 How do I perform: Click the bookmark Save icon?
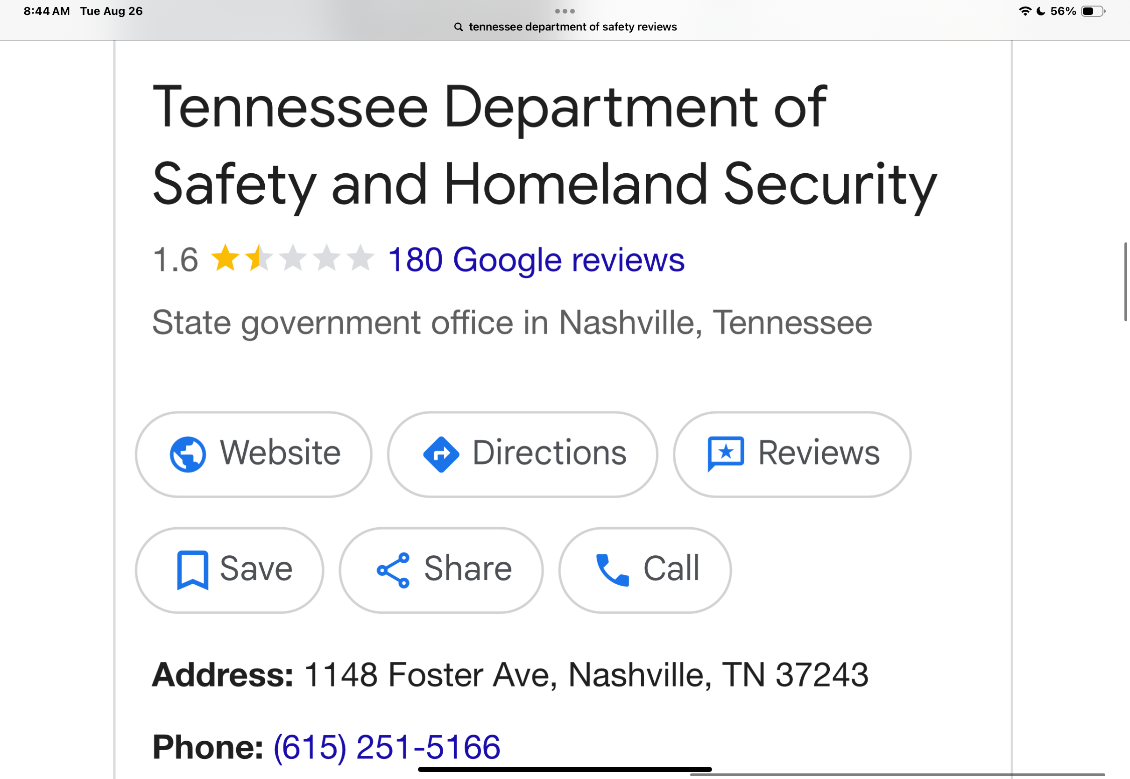pyautogui.click(x=192, y=570)
